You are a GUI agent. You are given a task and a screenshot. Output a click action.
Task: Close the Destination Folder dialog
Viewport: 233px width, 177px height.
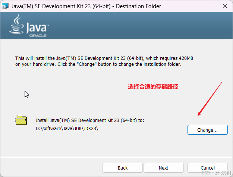click(x=225, y=6)
